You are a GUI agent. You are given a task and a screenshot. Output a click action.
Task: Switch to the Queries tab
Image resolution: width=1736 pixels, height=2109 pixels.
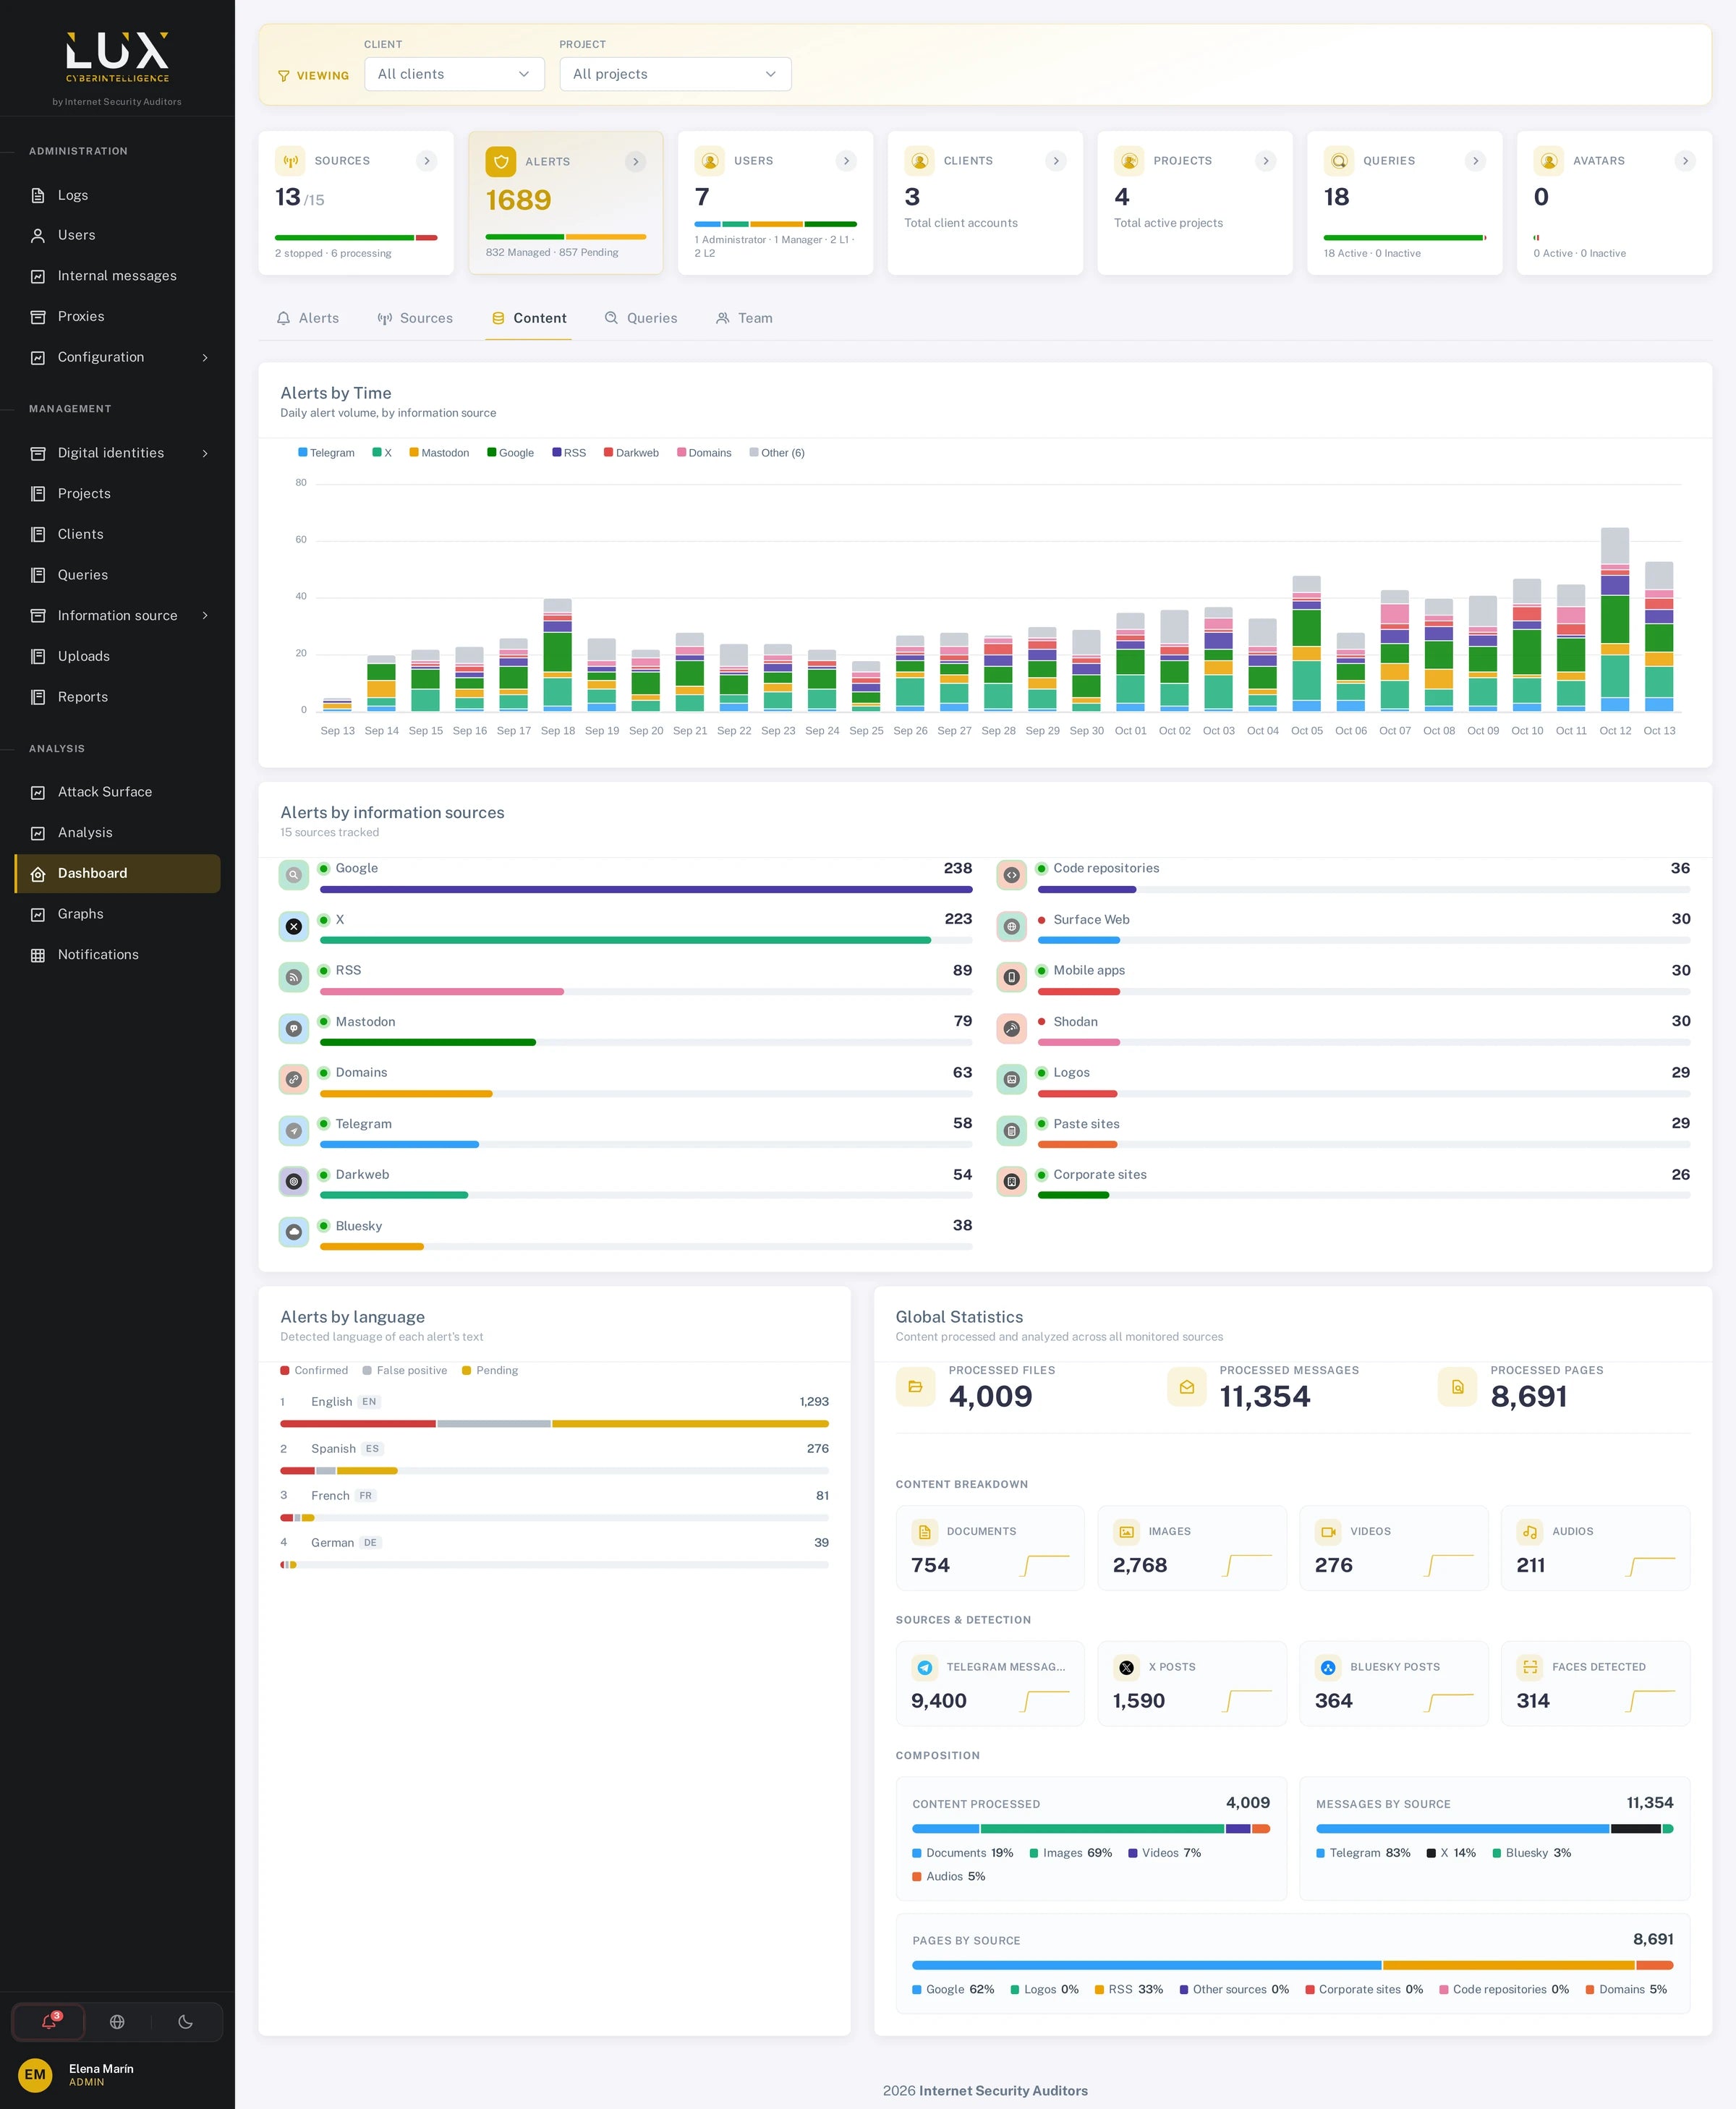point(641,318)
